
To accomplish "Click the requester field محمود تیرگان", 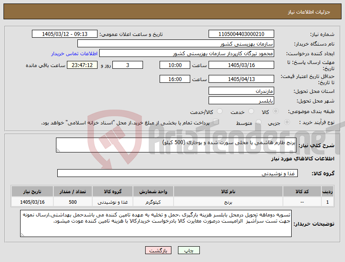I will coord(187,53).
